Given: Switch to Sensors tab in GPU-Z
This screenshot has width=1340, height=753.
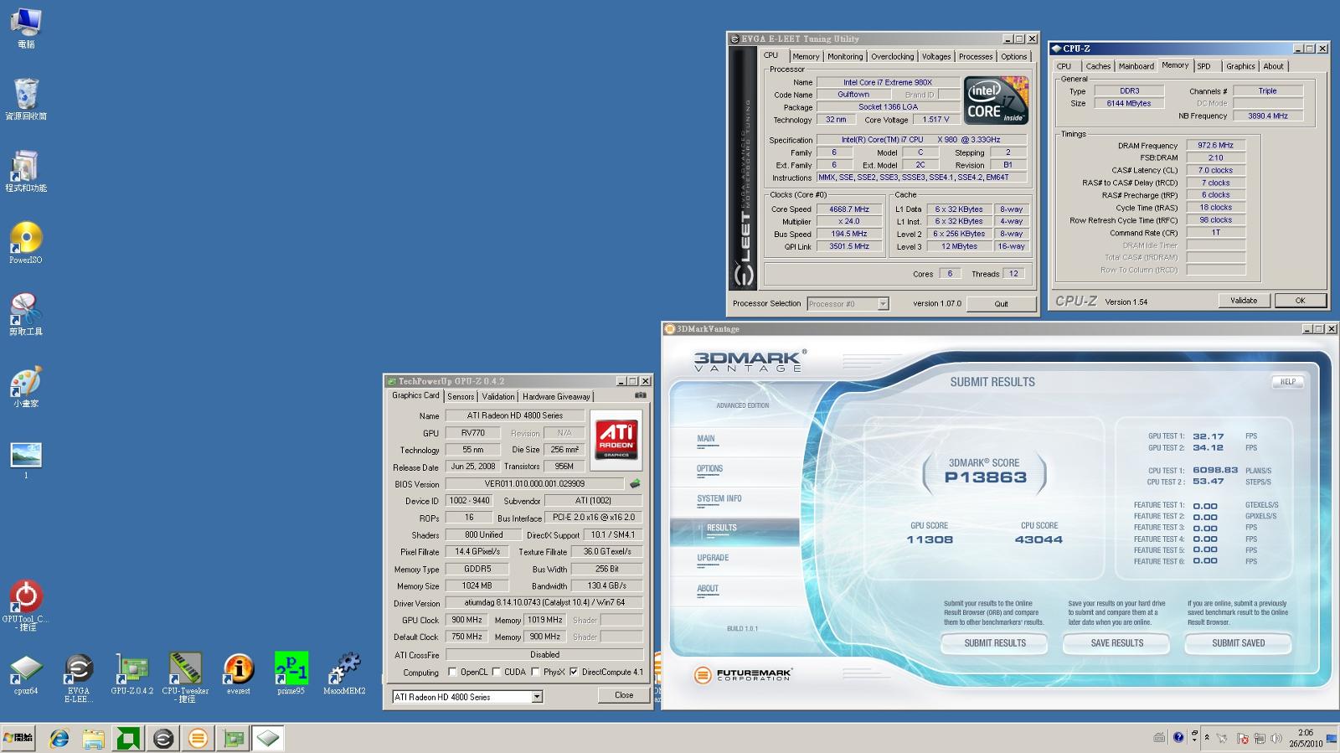Looking at the screenshot, I should (461, 396).
